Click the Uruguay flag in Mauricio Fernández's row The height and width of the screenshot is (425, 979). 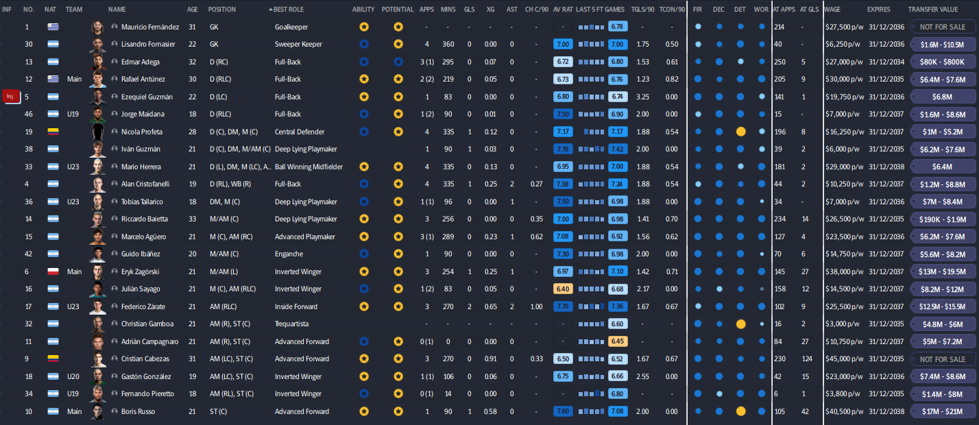pyautogui.click(x=53, y=27)
